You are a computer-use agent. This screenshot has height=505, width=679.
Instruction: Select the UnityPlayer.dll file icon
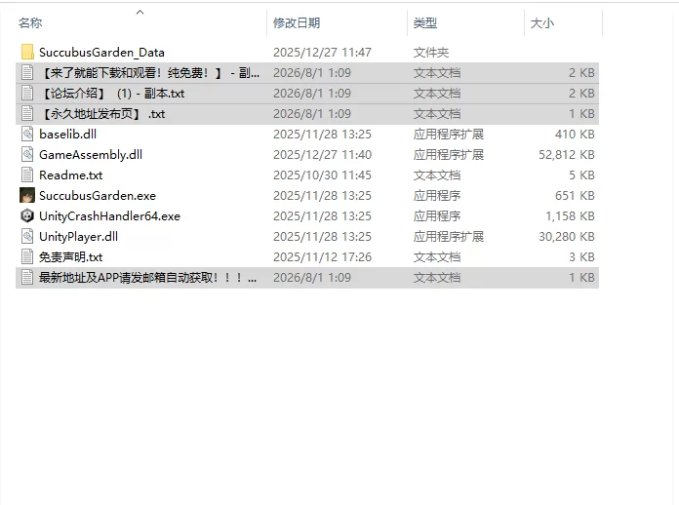(x=27, y=236)
